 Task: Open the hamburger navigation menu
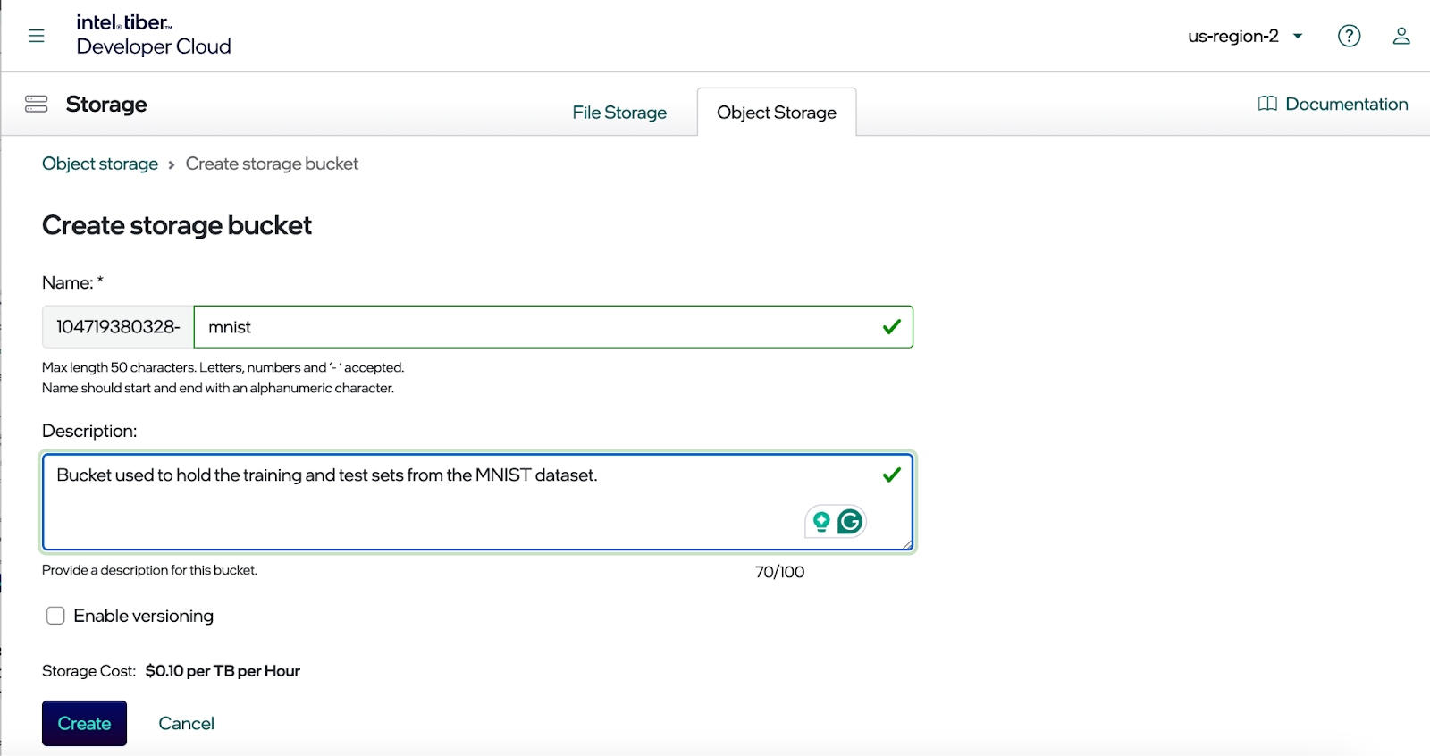click(36, 36)
